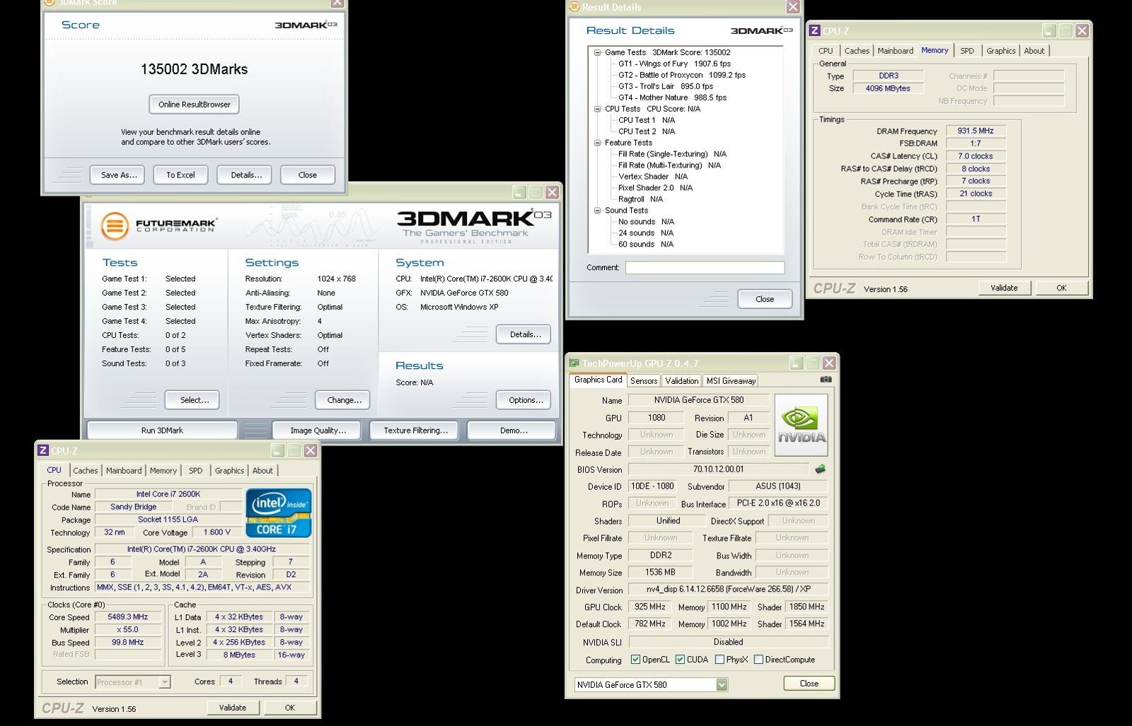Click the Core Speed 5489.3 MHz value
This screenshot has height=726, width=1132.
point(127,617)
